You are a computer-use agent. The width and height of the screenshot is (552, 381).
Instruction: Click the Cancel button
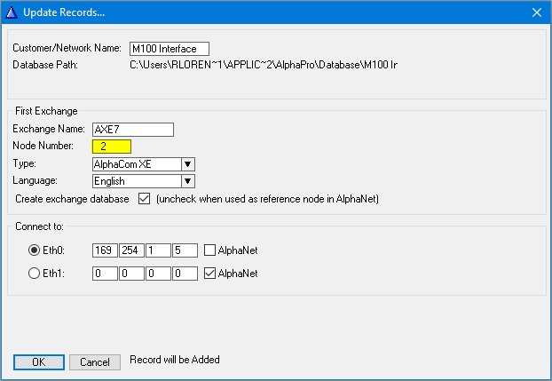95,362
